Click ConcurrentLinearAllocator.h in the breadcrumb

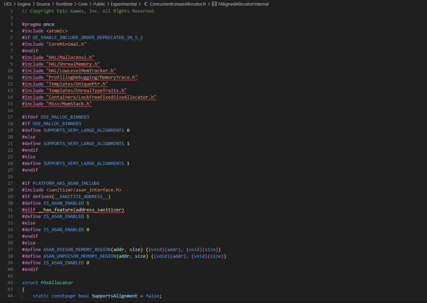[x=178, y=4]
